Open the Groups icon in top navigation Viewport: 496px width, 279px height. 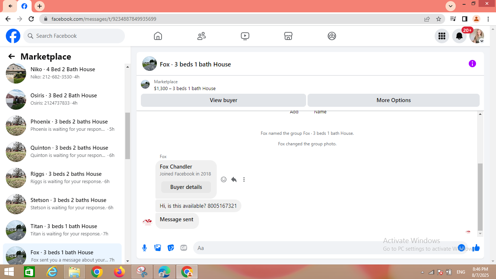pos(332,36)
